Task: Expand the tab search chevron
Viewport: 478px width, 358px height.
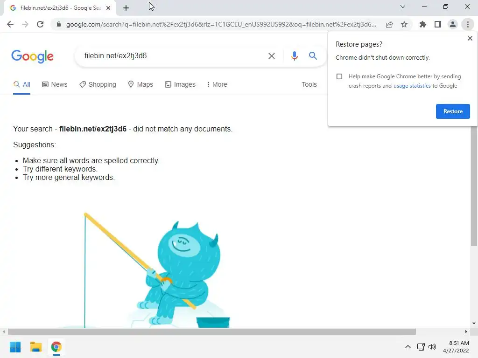Action: [x=403, y=7]
